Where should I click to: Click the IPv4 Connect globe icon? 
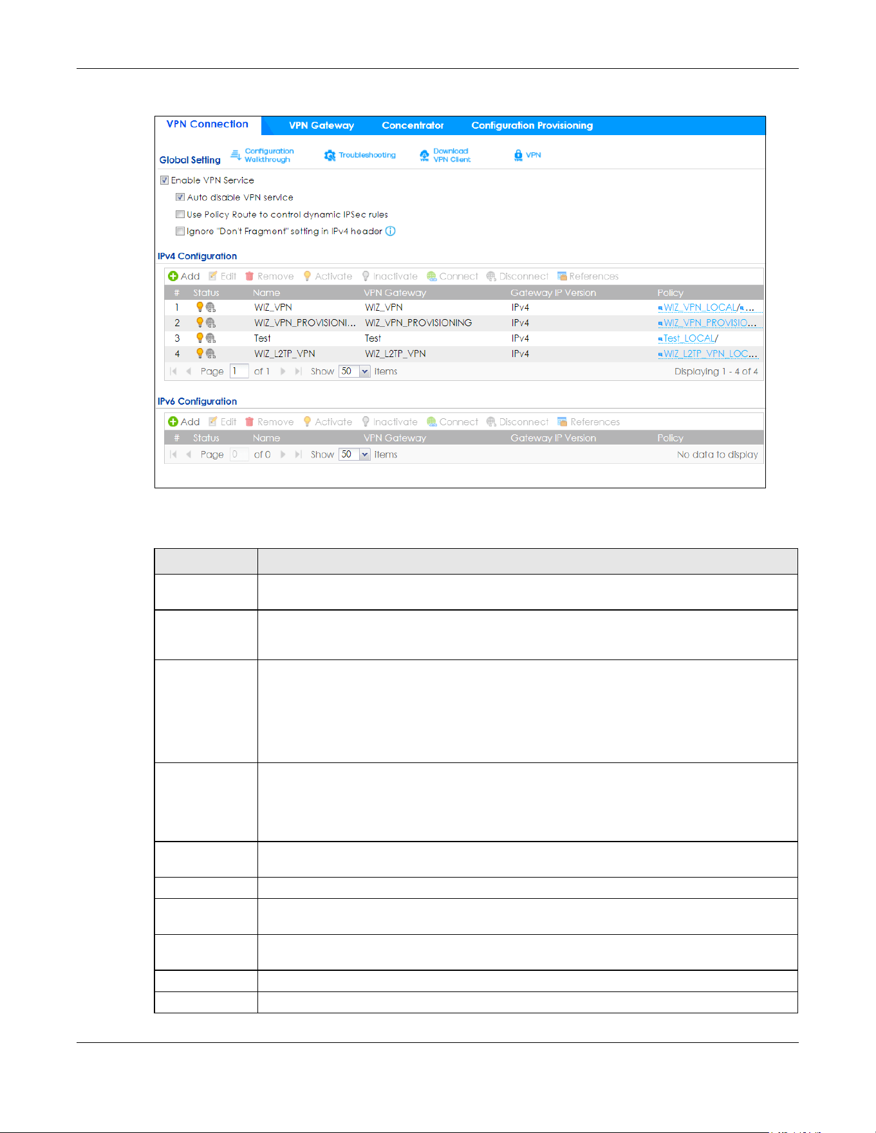point(432,276)
